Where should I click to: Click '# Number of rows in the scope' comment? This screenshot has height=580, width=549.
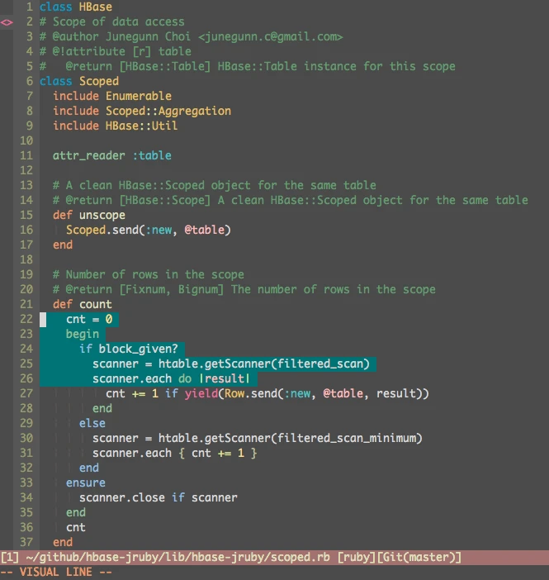click(x=149, y=274)
